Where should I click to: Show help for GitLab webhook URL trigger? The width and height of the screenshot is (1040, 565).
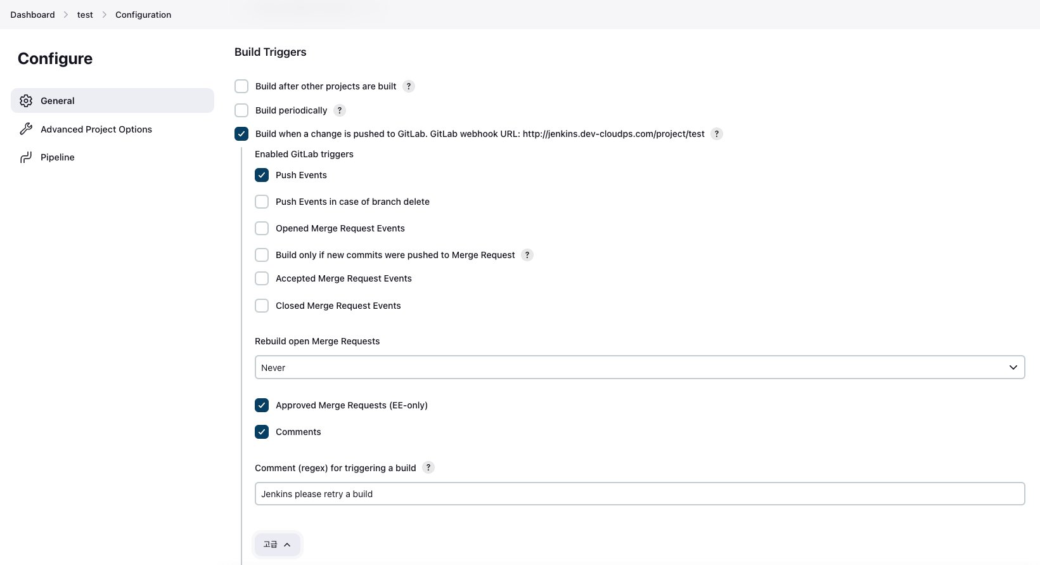tap(717, 134)
